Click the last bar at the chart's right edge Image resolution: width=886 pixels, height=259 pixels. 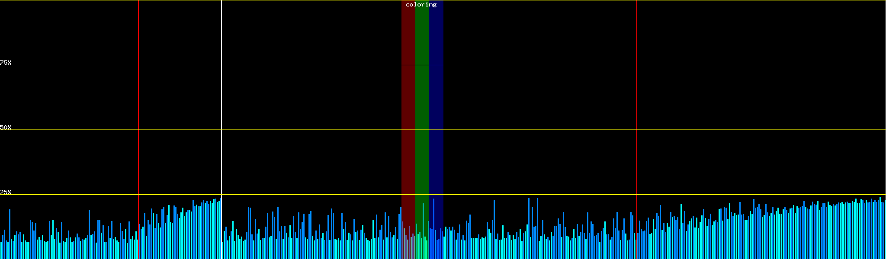click(x=885, y=230)
